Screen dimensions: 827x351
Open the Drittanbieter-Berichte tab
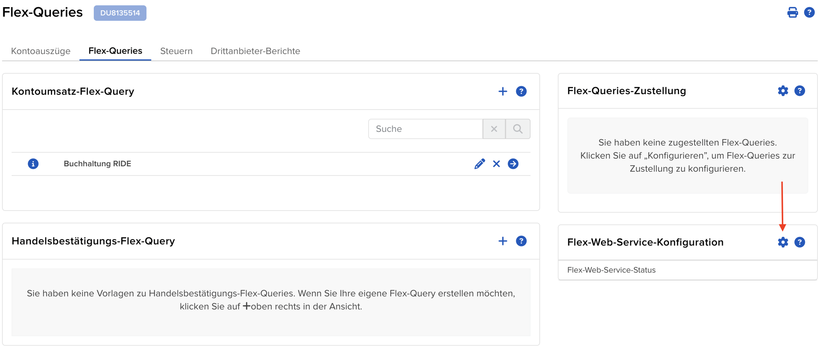point(255,51)
